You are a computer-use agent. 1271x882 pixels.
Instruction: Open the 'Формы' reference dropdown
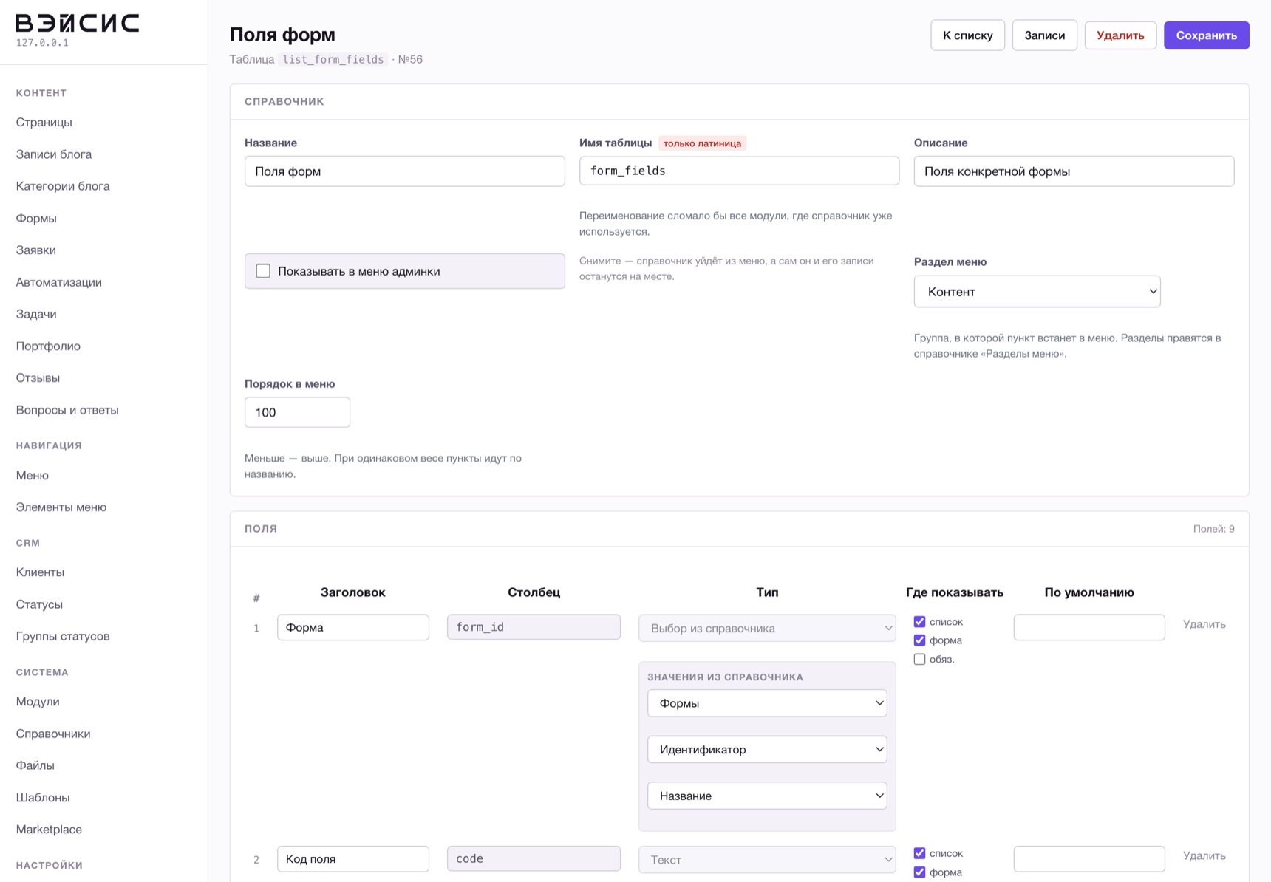(767, 703)
